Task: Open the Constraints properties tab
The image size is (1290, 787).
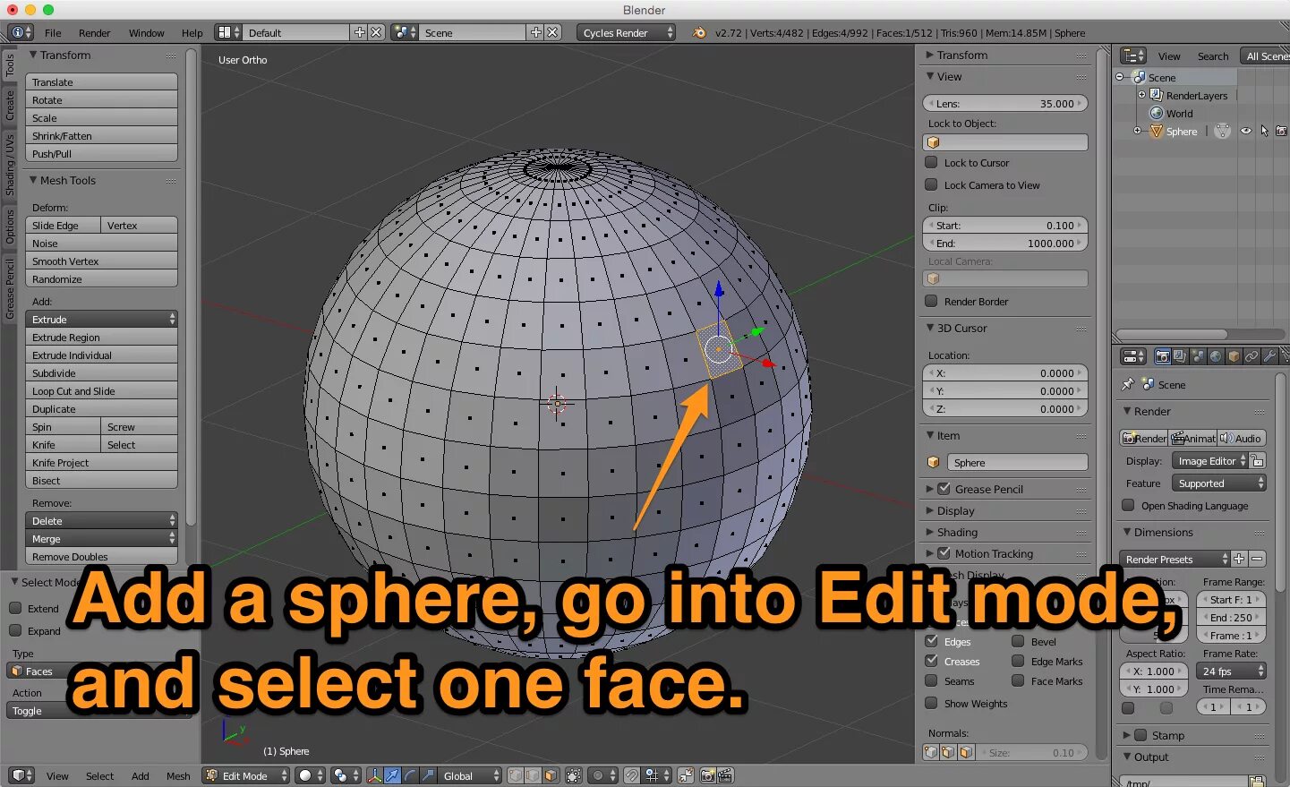Action: pos(1252,356)
